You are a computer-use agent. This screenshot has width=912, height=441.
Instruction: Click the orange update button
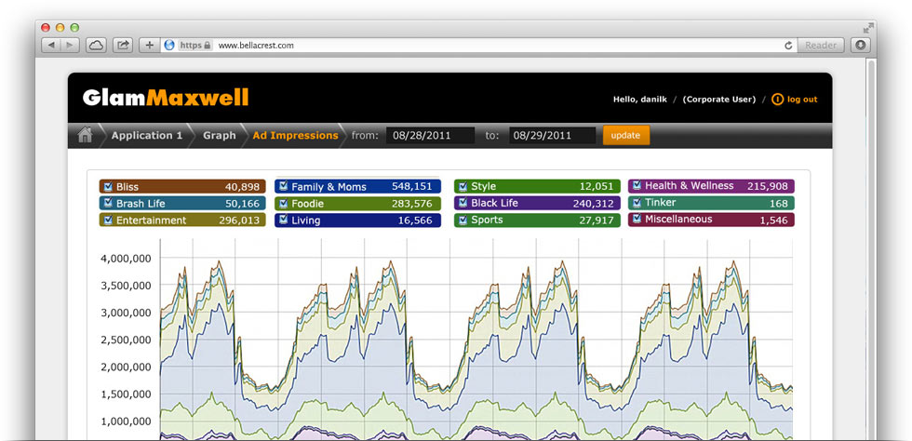[625, 136]
